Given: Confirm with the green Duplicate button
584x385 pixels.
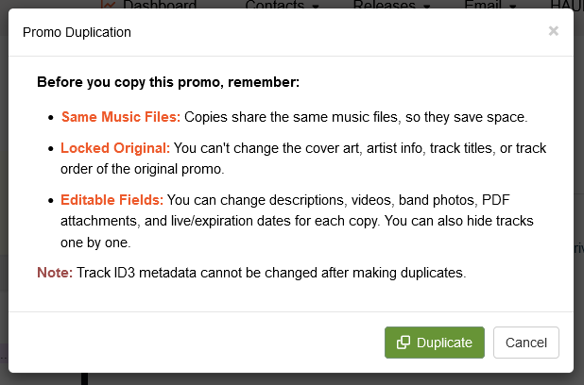Looking at the screenshot, I should coord(435,343).
